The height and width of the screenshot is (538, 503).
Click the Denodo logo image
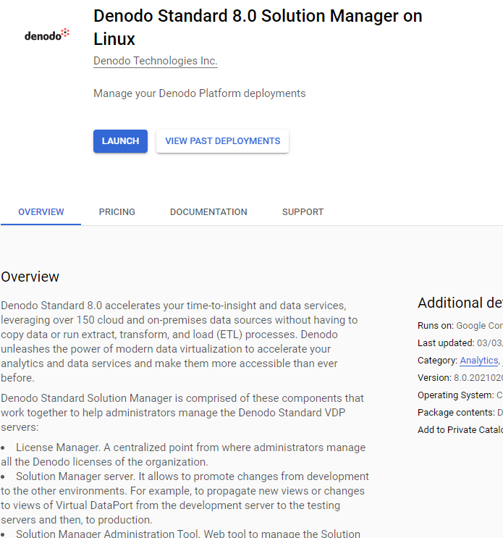pos(47,35)
